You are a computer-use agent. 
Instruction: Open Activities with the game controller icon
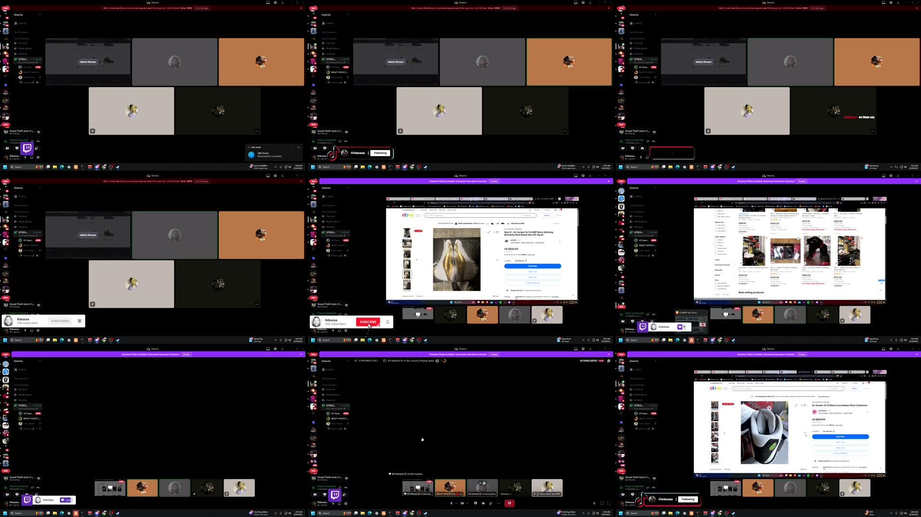tap(483, 503)
